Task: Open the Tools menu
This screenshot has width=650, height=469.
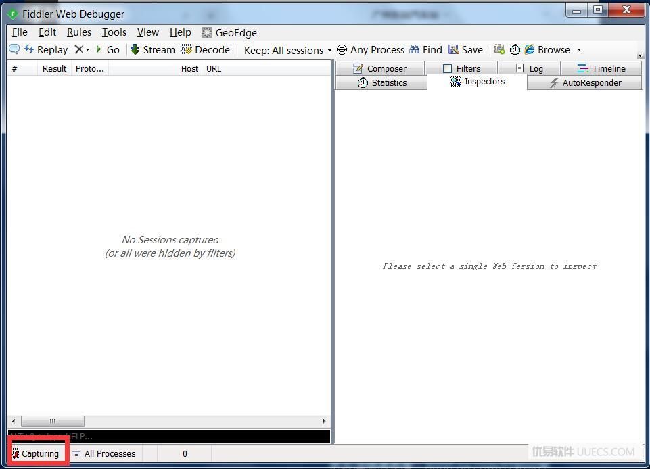Action: (x=114, y=32)
